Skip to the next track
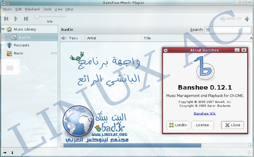 coord(26,19)
